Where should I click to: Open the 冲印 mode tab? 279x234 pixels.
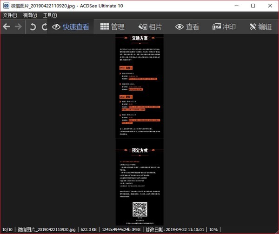click(224, 27)
